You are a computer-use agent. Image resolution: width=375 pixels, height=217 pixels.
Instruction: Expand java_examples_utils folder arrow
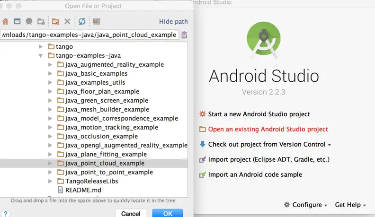point(50,83)
